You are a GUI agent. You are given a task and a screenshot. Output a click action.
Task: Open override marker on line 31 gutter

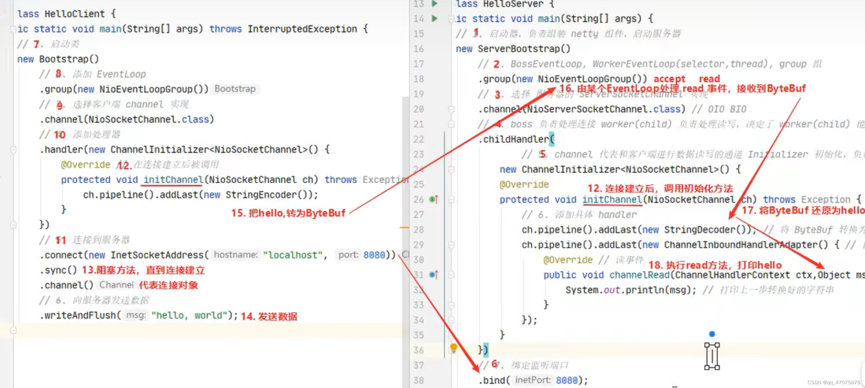(433, 275)
